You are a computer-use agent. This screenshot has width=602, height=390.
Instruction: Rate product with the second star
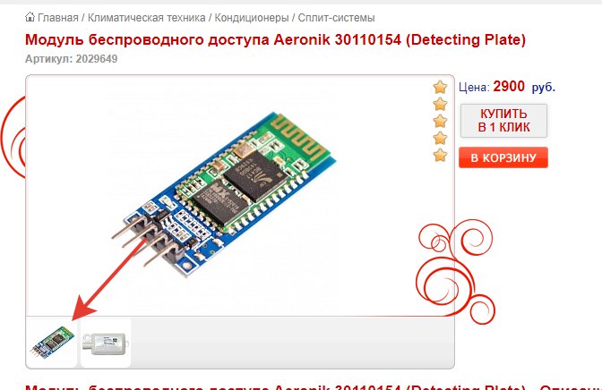click(440, 104)
